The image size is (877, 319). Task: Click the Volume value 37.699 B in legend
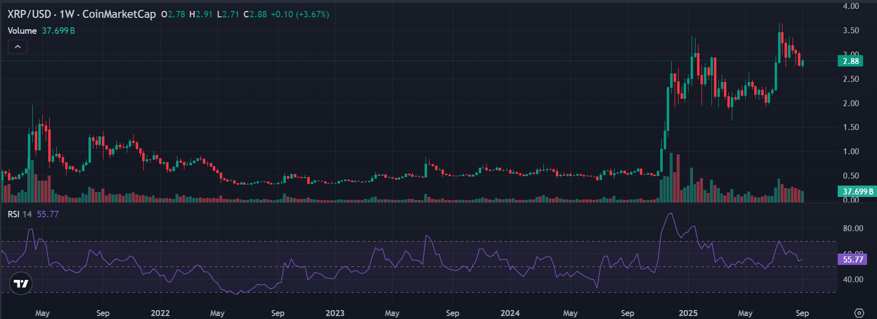tap(59, 31)
